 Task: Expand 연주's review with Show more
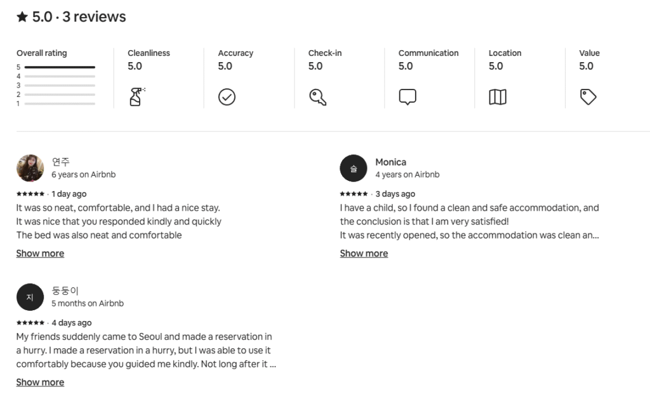40,253
